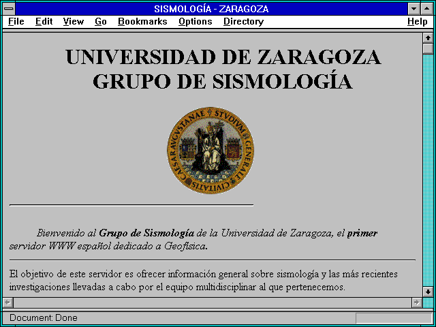Image resolution: width=436 pixels, height=327 pixels.
Task: Maximize the window with the up-arrow button
Action: point(427,9)
